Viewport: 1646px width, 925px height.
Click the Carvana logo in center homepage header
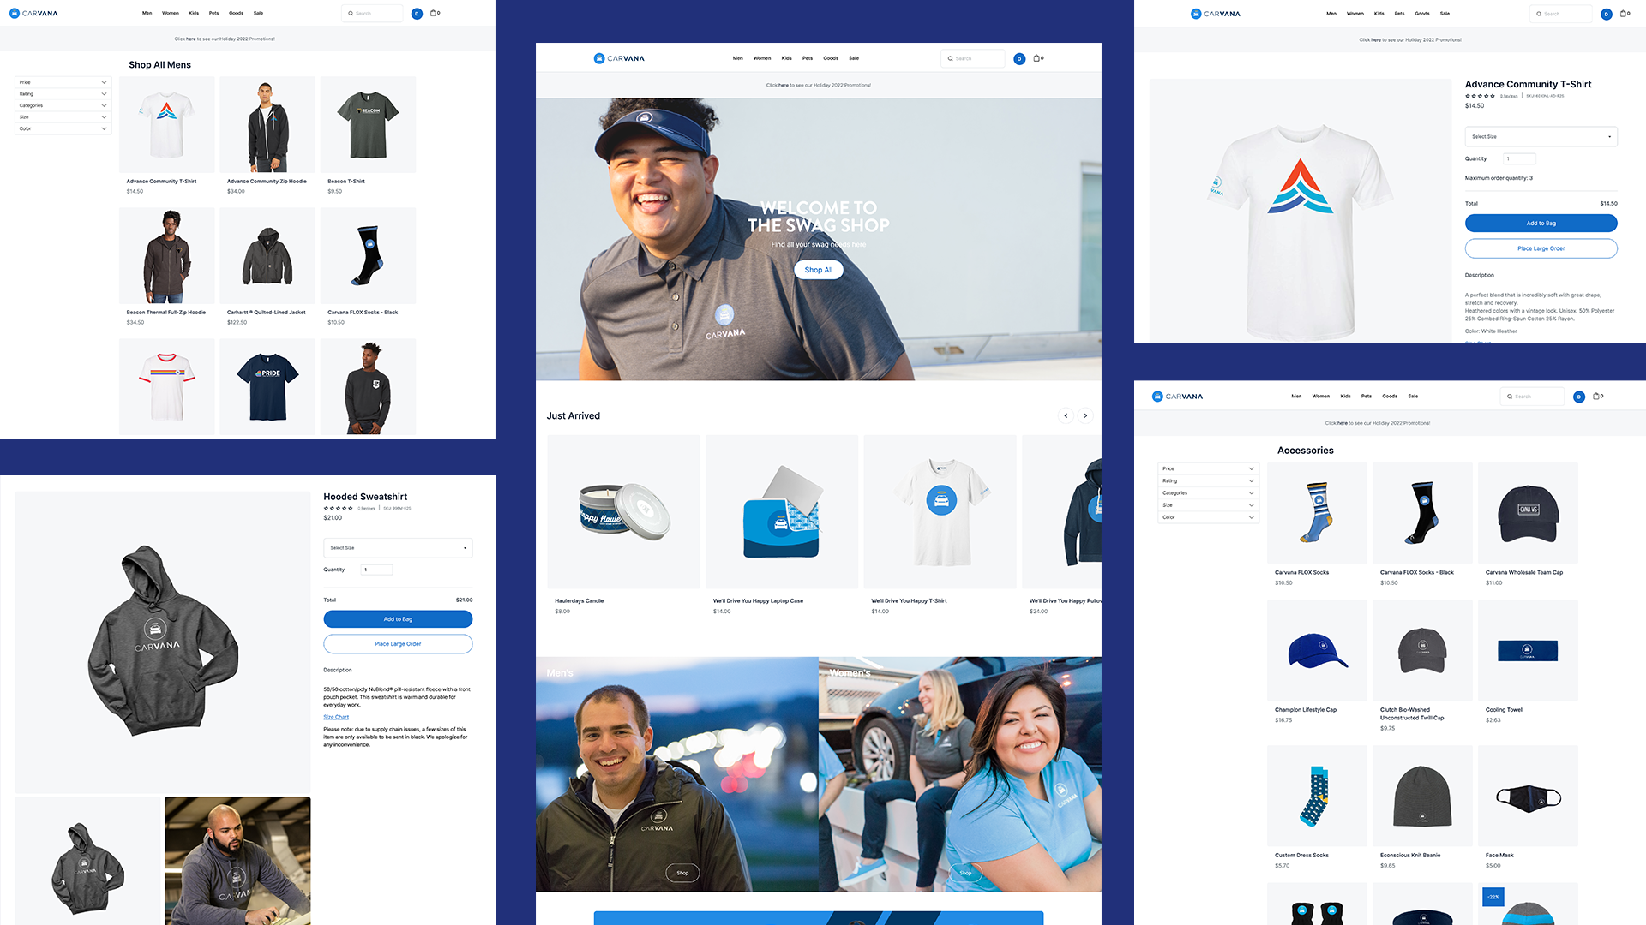coord(619,58)
